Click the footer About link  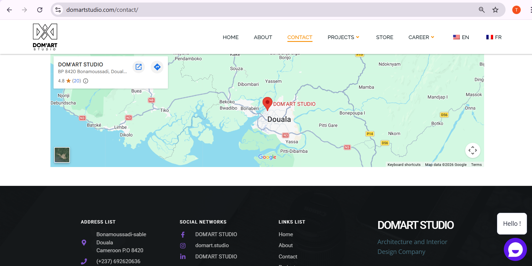click(285, 245)
